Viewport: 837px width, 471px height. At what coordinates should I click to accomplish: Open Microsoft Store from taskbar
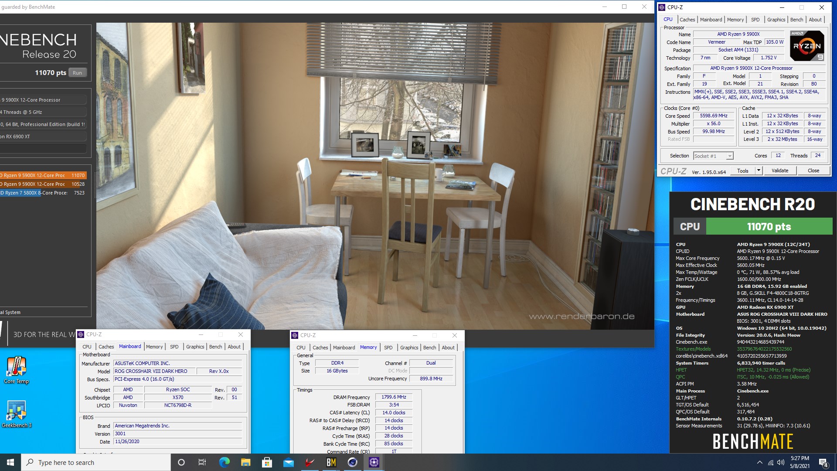click(x=267, y=462)
